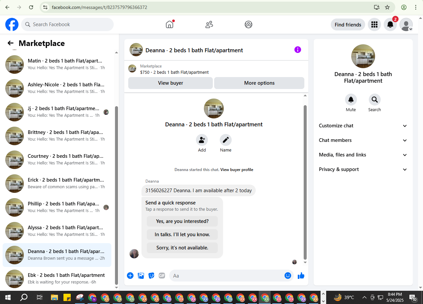
Task: Open the Windows notification center
Action: (x=413, y=297)
